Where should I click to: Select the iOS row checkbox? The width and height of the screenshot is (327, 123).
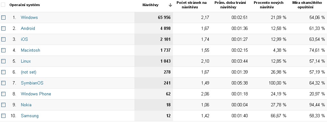point(3,39)
